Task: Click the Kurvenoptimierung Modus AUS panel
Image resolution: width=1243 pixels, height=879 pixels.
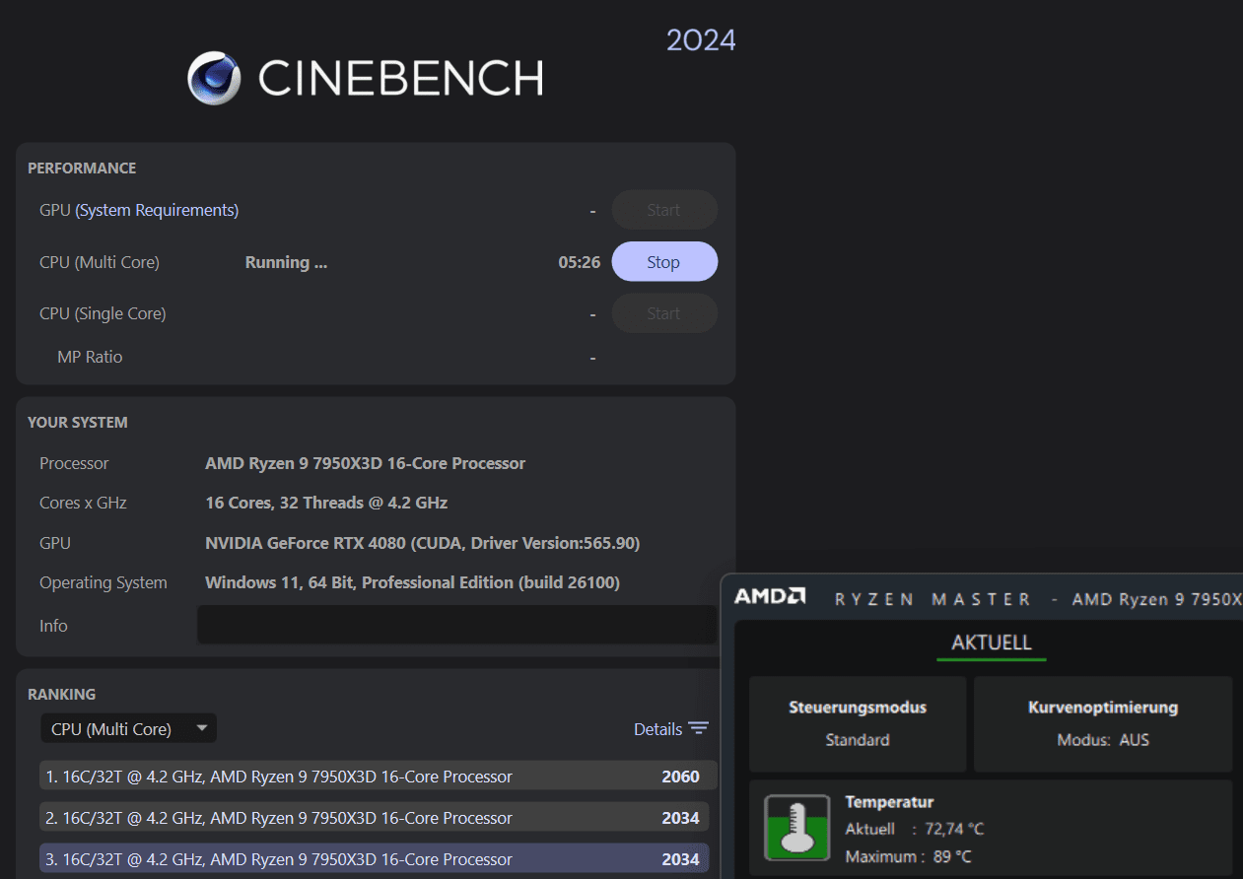Action: pos(1103,723)
